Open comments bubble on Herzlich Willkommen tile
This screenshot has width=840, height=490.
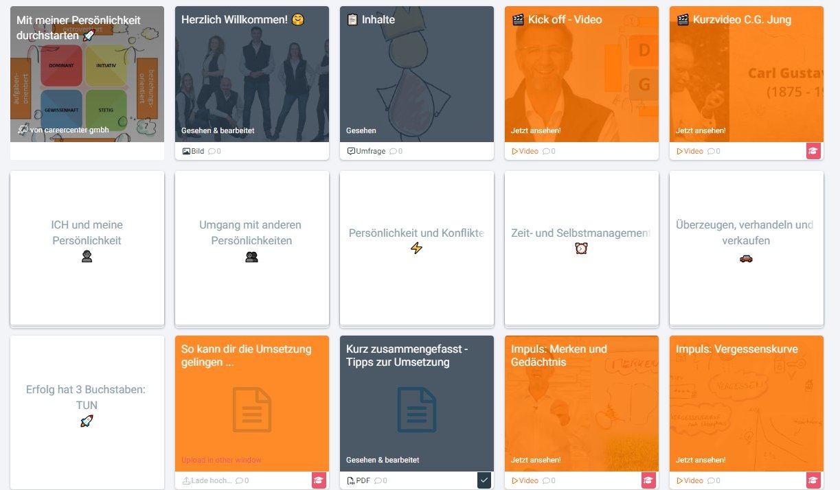coord(212,151)
